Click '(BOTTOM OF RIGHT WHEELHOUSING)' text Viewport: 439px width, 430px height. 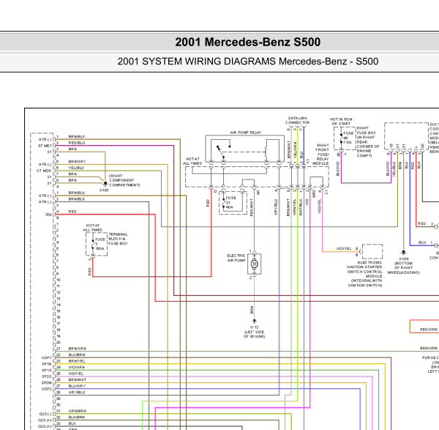pyautogui.click(x=403, y=268)
